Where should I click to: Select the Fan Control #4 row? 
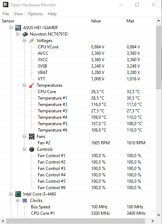pyautogui.click(x=78, y=175)
